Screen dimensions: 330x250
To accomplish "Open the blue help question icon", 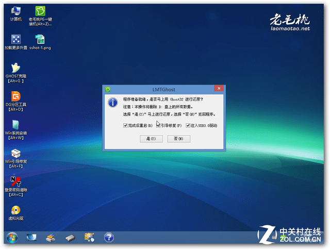I will pos(109,238).
